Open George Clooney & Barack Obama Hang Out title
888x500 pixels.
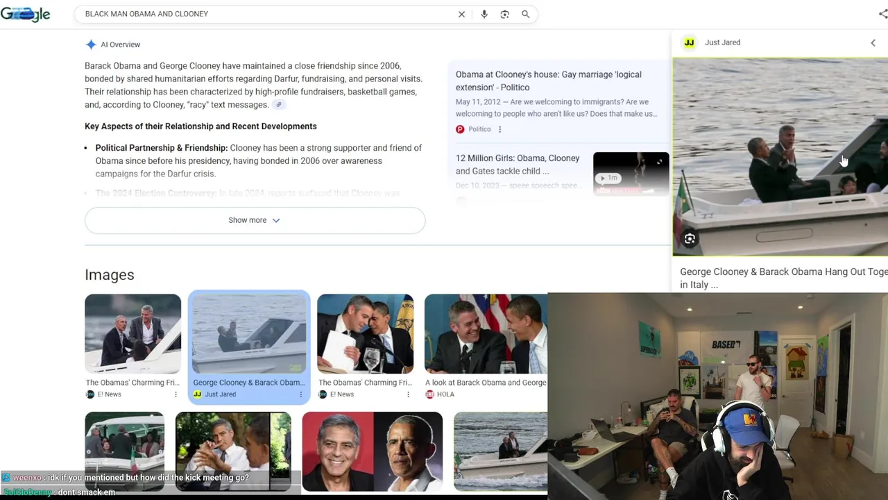click(783, 278)
